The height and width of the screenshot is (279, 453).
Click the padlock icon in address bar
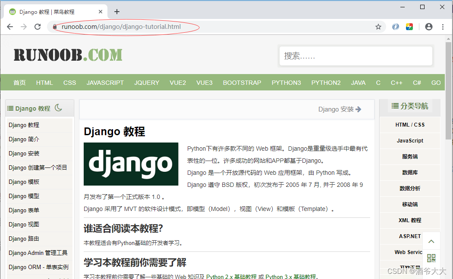pos(54,26)
